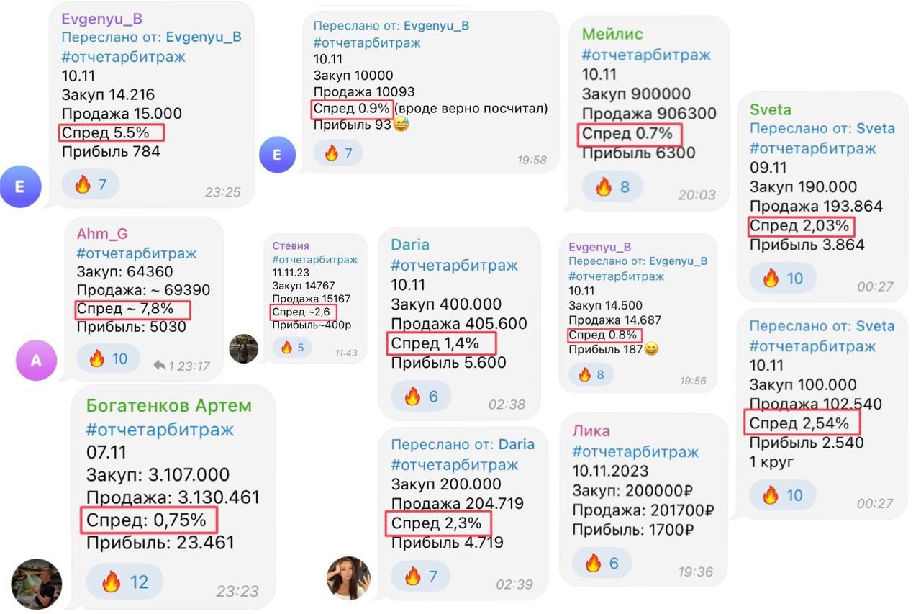The width and height of the screenshot is (921, 614).
Task: Open the #отчетарбитраж hashtag in Лика's message
Action: point(635,452)
